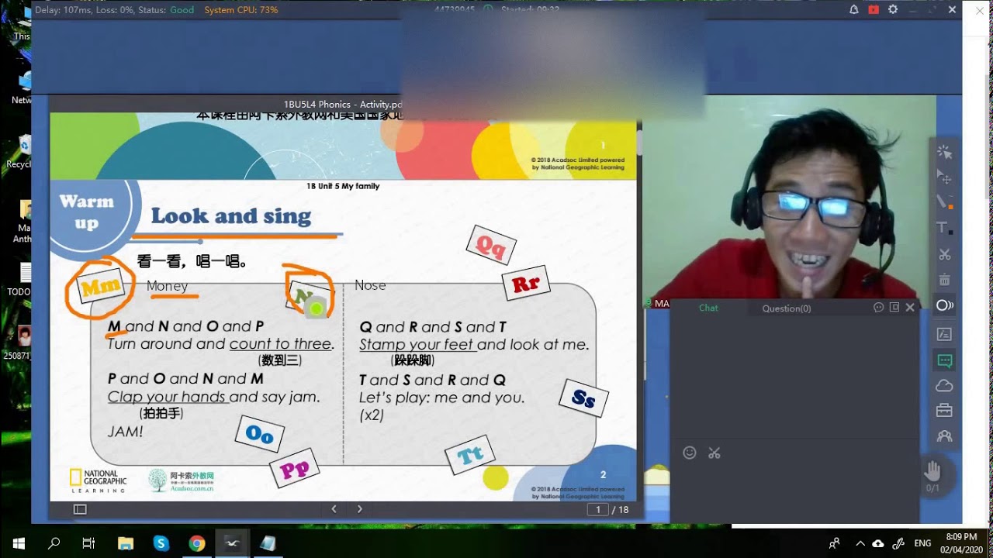Open Task View on the taskbar

88,543
